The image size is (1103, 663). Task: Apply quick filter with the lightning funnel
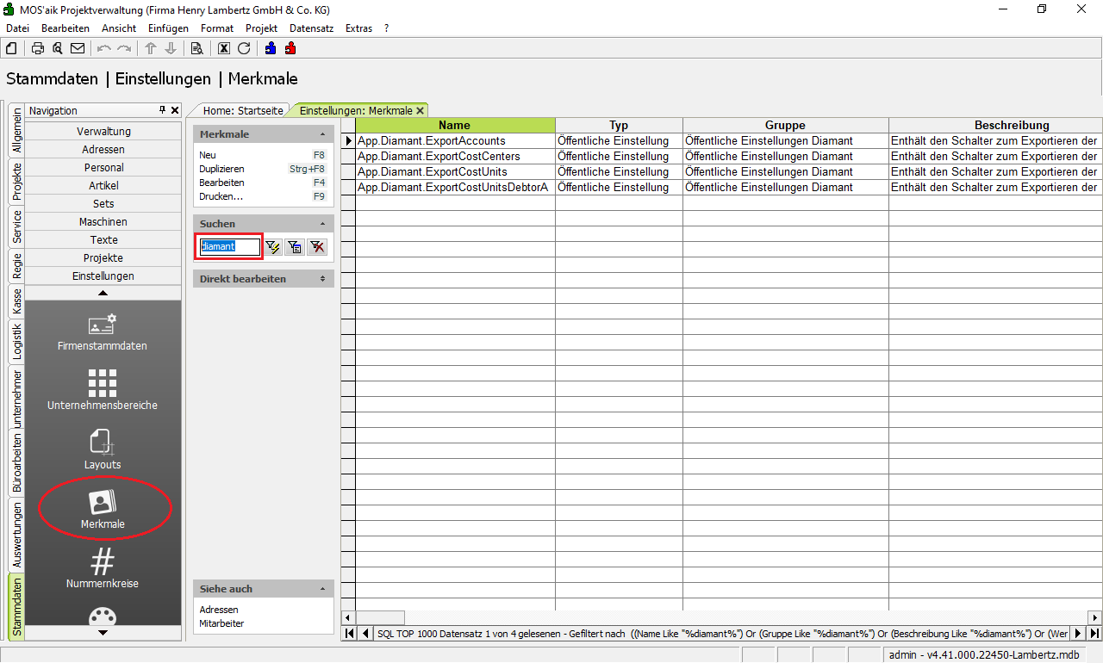[x=273, y=247]
